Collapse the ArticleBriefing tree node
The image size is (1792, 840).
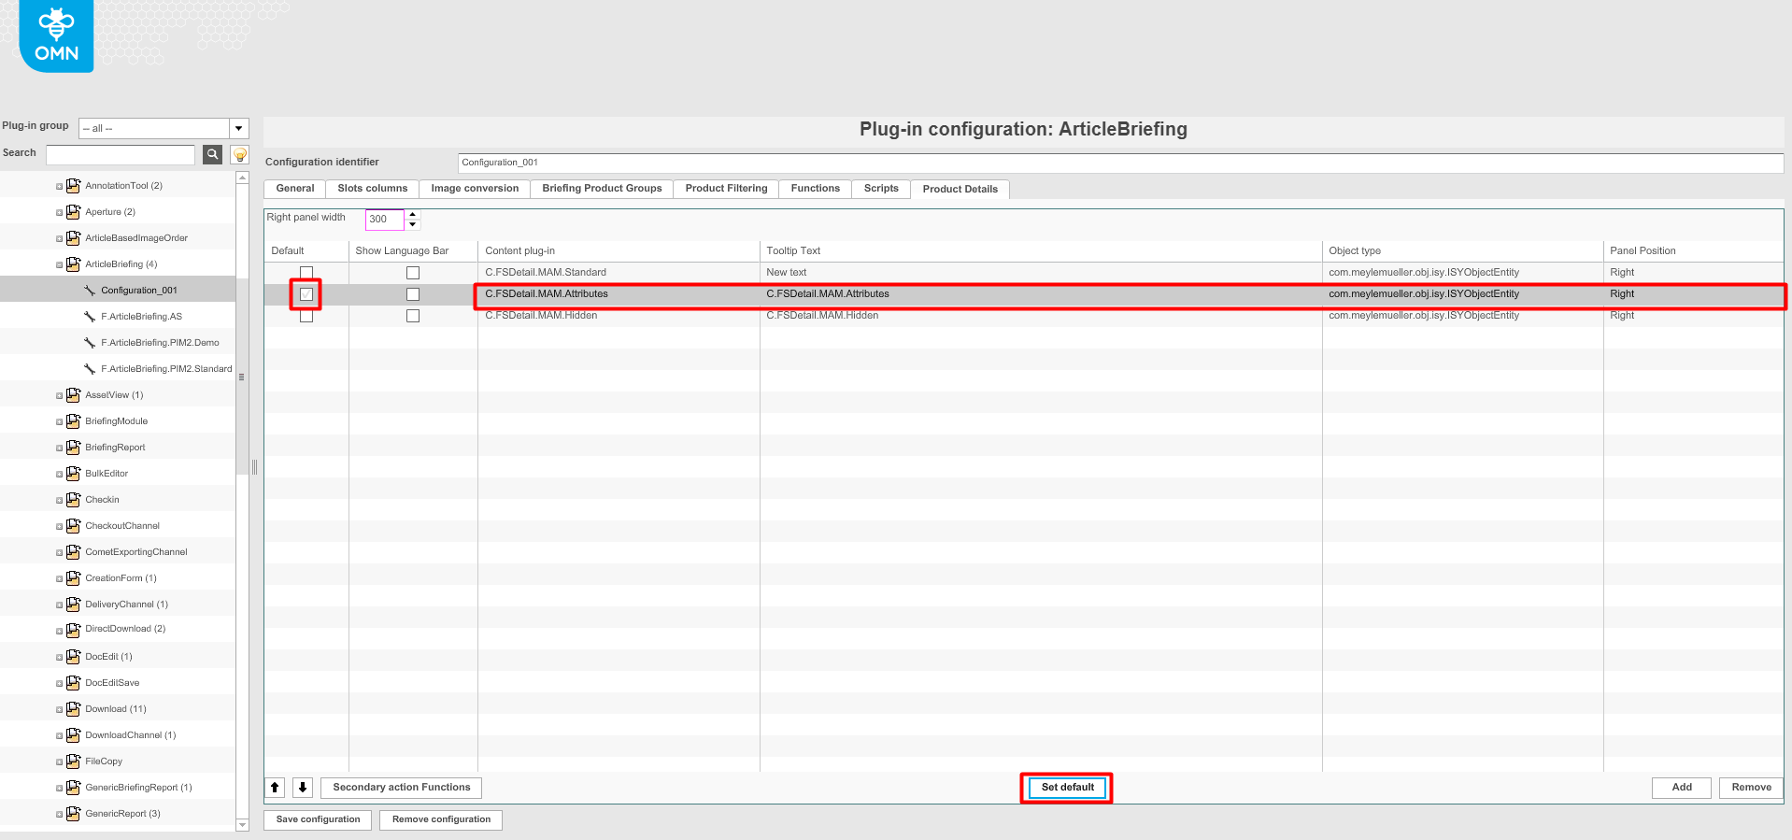tap(60, 265)
